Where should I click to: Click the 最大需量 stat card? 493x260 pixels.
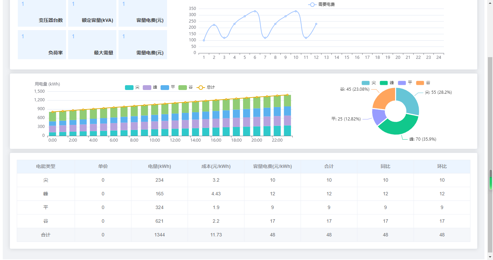92,44
